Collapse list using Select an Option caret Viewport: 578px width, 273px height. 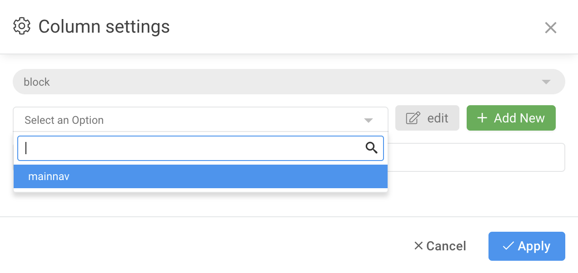click(369, 120)
